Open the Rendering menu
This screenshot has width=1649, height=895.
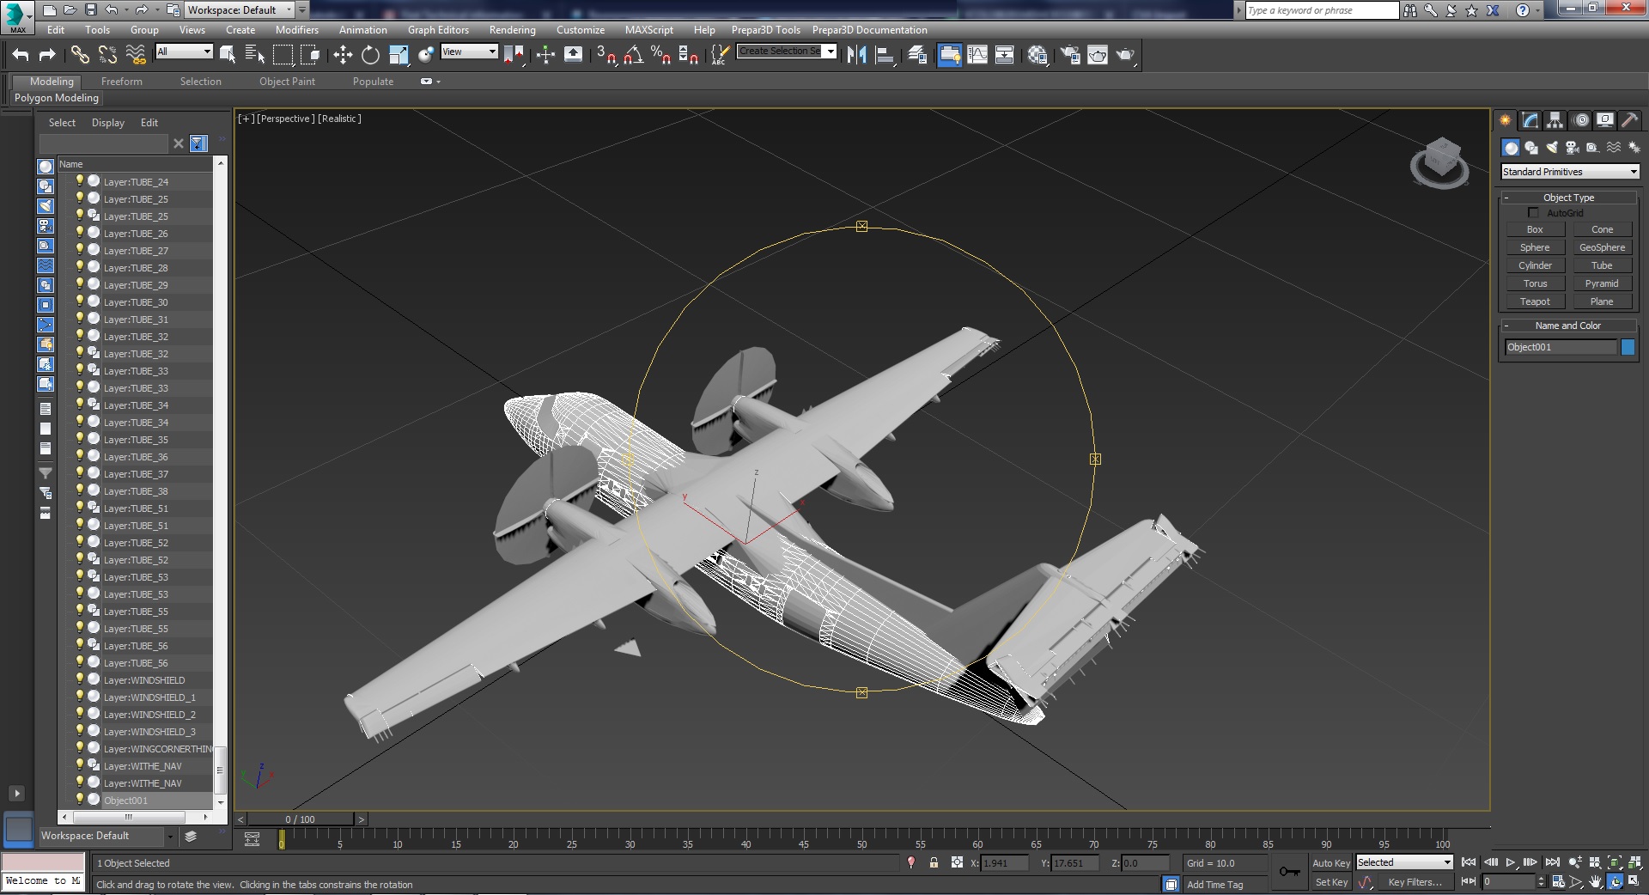click(513, 30)
